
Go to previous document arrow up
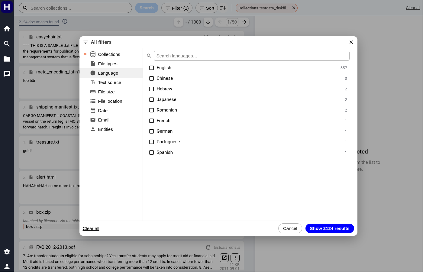click(179, 22)
